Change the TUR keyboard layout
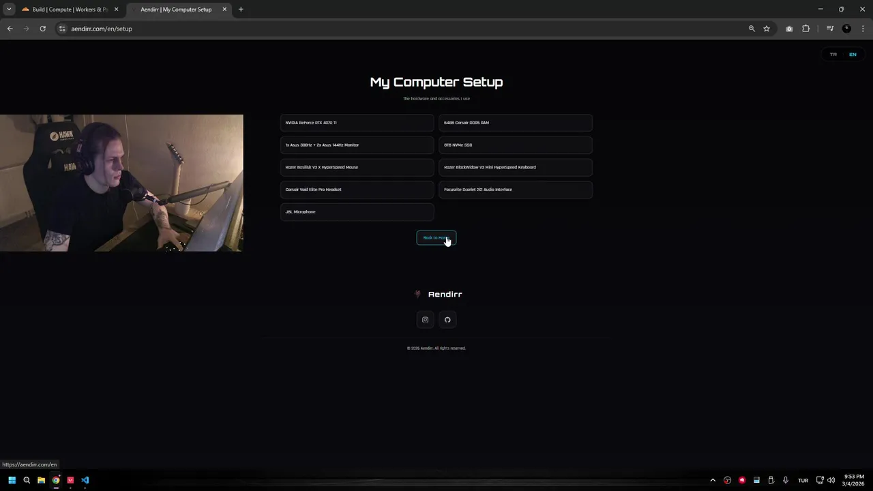Image resolution: width=873 pixels, height=491 pixels. 803,480
